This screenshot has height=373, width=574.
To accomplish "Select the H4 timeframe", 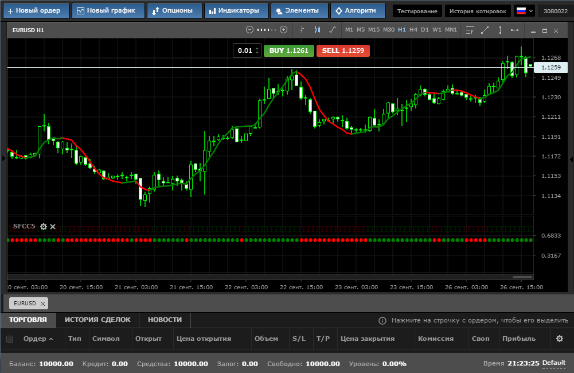I will (413, 30).
